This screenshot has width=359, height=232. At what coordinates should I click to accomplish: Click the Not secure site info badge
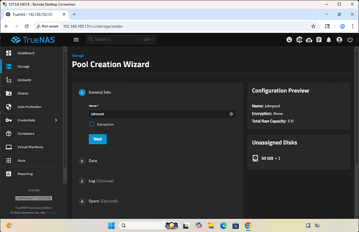(48, 26)
